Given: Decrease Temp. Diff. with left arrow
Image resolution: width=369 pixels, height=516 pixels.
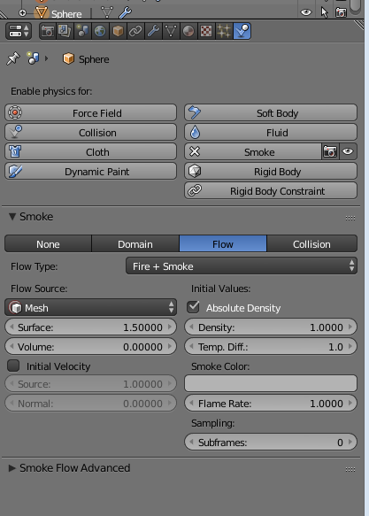Looking at the screenshot, I should tap(191, 347).
